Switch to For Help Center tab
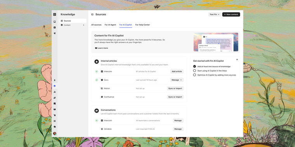Image resolution: width=295 pixels, height=147 pixels. click(x=142, y=25)
